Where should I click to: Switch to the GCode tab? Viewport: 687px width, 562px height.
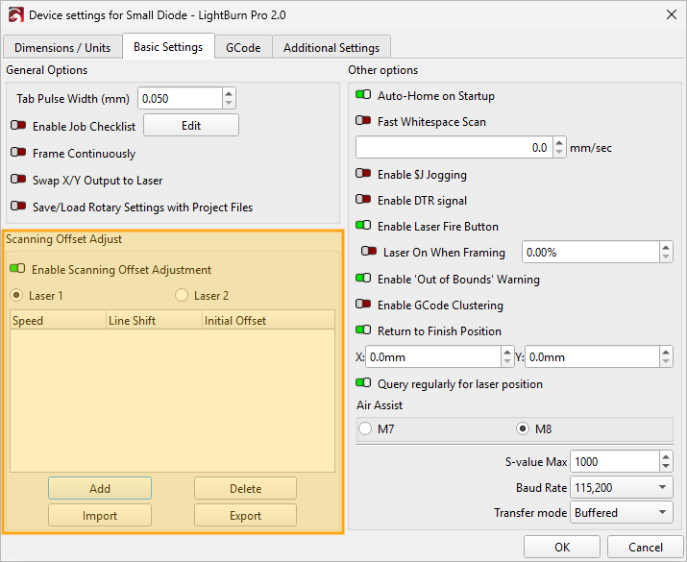[243, 47]
